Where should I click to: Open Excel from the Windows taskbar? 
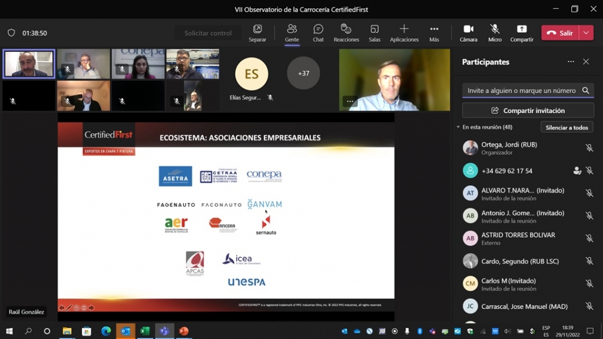tap(144, 331)
